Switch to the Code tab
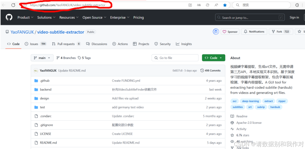 pos(13,44)
